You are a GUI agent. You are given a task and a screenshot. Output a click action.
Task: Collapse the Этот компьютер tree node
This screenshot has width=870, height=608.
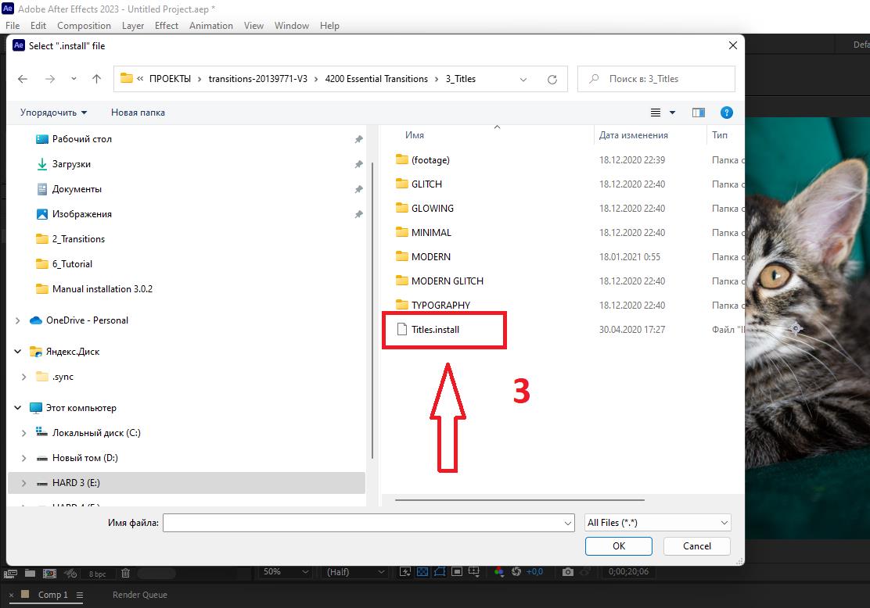(18, 408)
